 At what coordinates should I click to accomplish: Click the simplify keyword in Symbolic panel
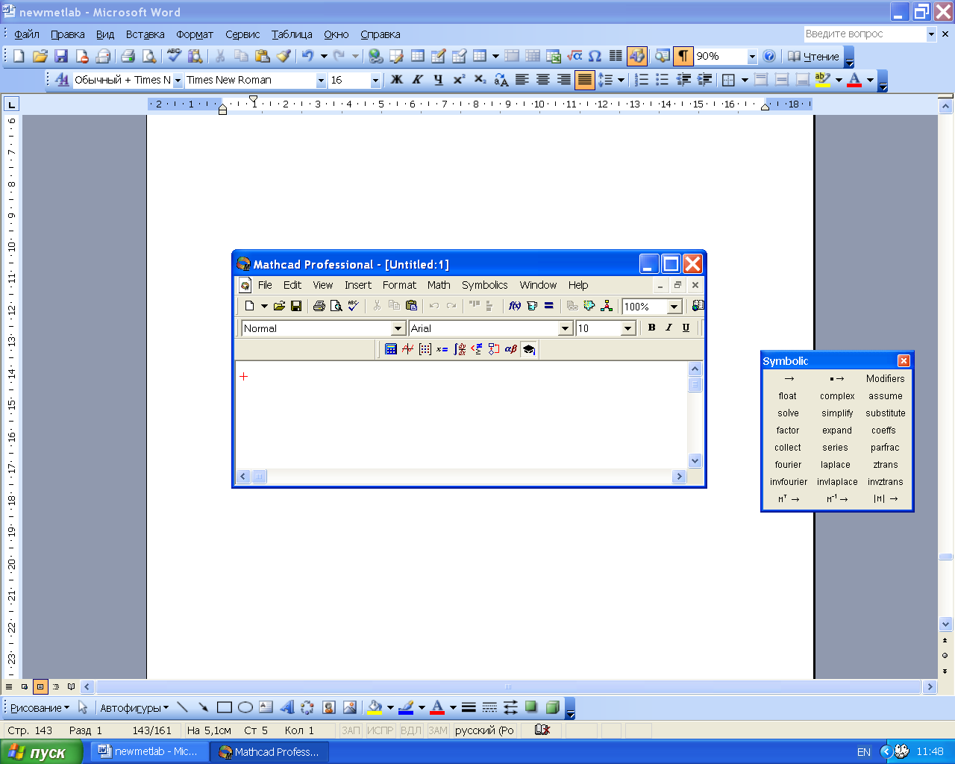click(837, 413)
